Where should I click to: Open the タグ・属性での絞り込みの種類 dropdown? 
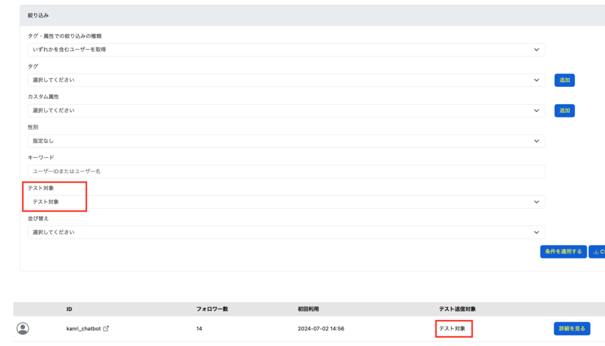286,50
